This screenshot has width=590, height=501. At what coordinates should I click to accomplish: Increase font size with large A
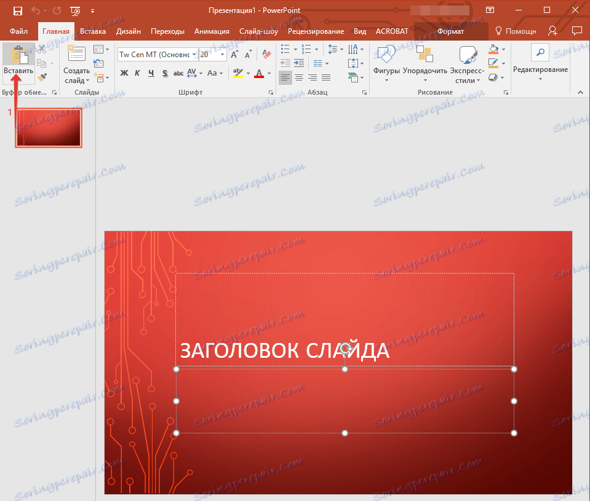coord(234,55)
